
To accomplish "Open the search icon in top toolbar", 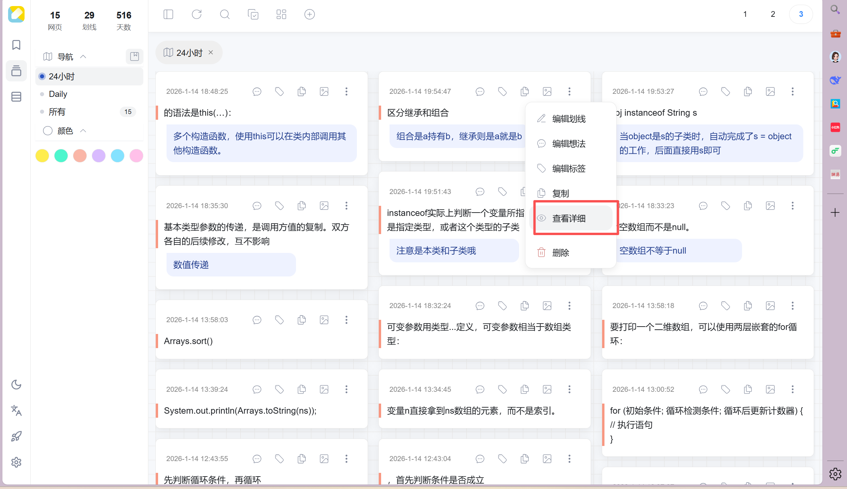I will [x=225, y=14].
